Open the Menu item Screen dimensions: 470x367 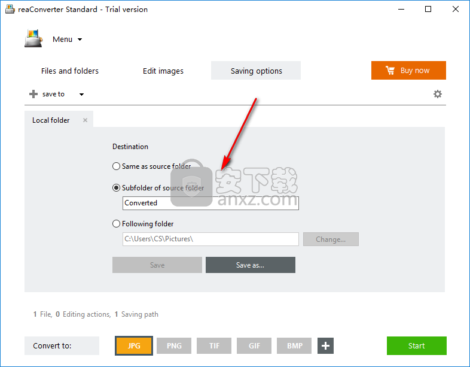coord(62,40)
